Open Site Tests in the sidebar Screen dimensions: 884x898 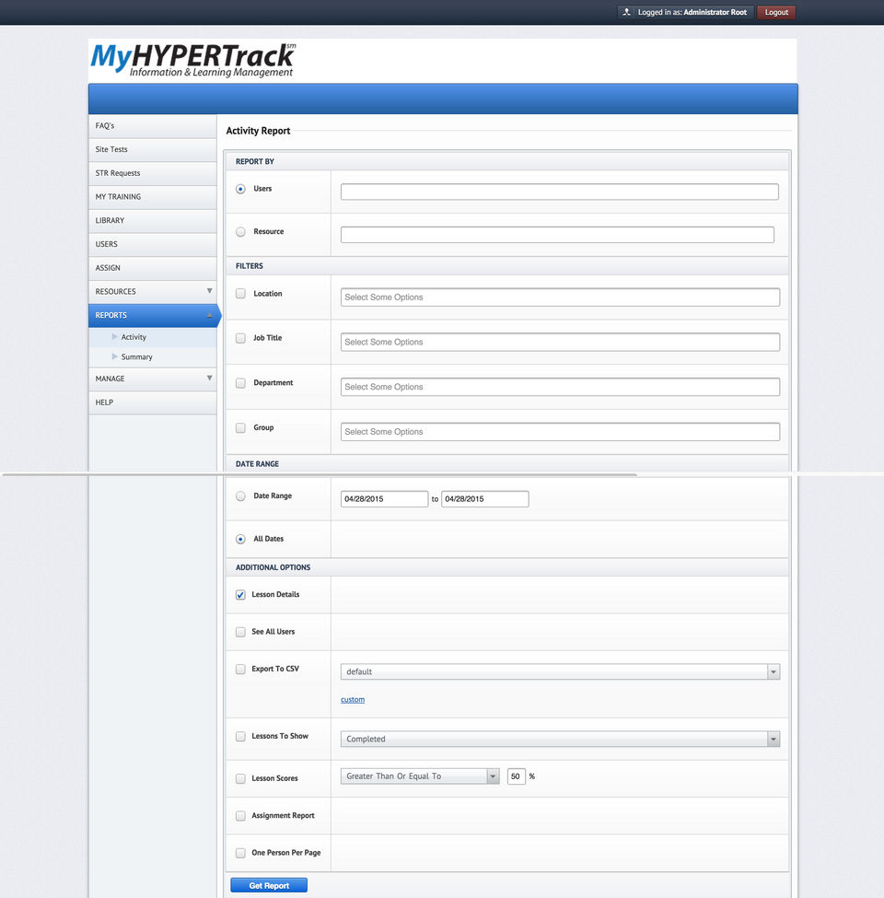153,149
